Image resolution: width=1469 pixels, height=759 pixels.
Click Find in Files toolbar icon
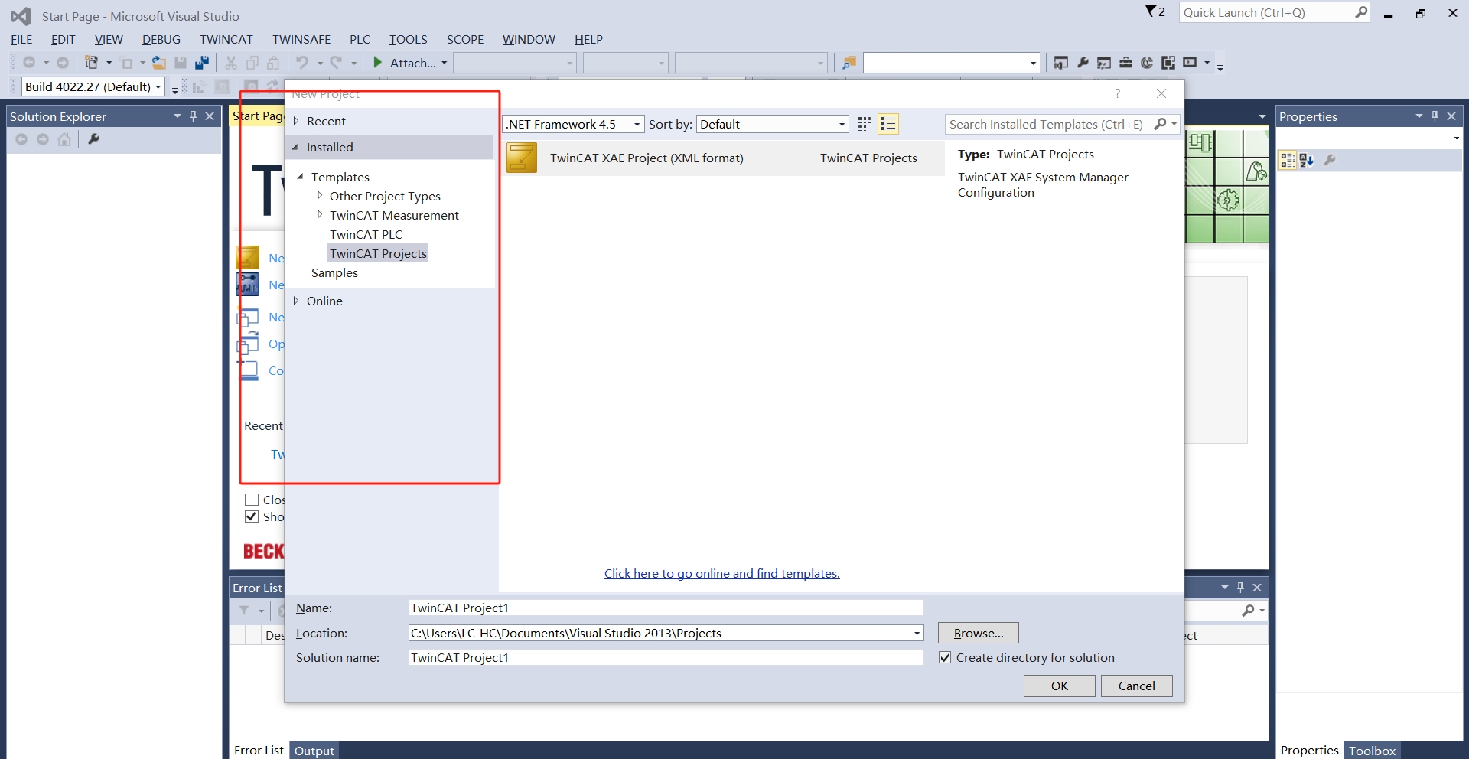pos(849,63)
